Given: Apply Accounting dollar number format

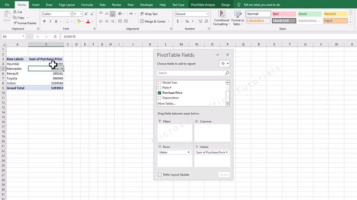Looking at the screenshot, I should point(177,21).
